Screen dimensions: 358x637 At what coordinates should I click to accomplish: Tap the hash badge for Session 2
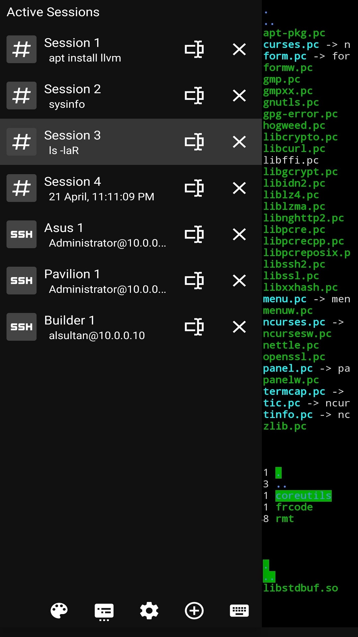(x=21, y=96)
